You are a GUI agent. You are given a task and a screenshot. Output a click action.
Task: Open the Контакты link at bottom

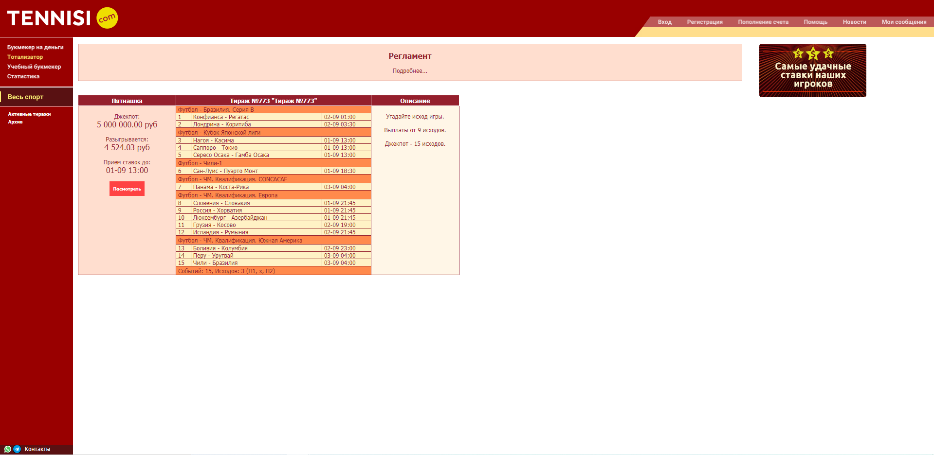tap(37, 449)
